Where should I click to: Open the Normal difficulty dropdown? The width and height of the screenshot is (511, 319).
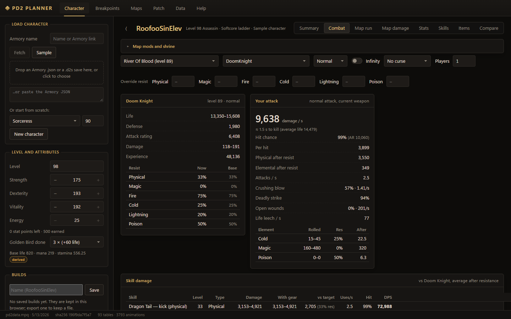pyautogui.click(x=331, y=61)
